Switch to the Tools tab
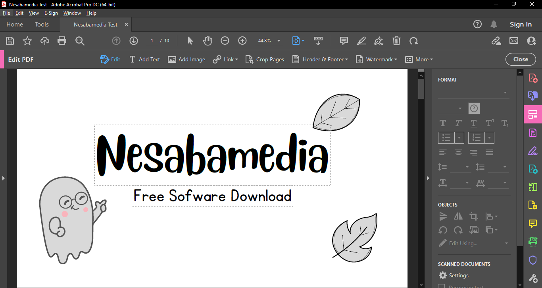542x288 pixels. pyautogui.click(x=42, y=25)
